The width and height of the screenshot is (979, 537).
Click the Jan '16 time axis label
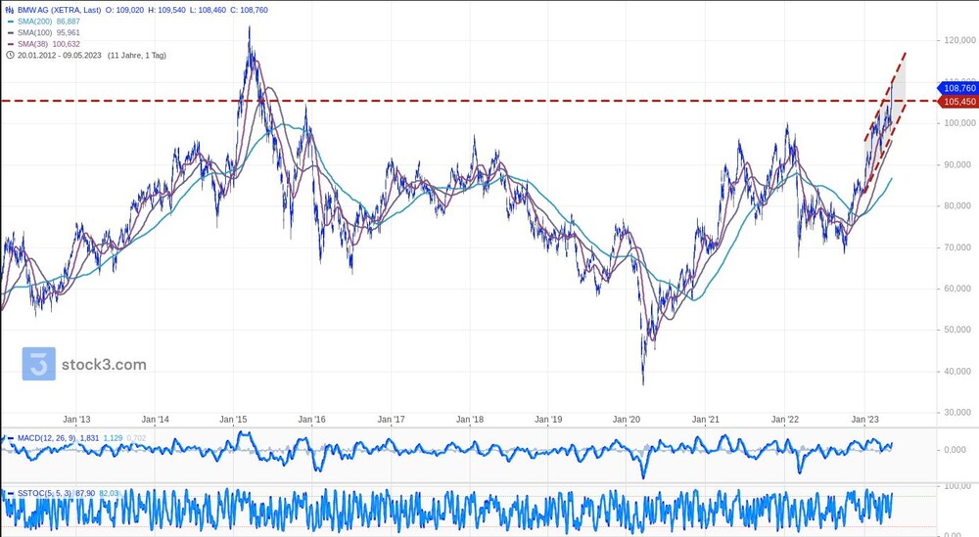pos(312,419)
